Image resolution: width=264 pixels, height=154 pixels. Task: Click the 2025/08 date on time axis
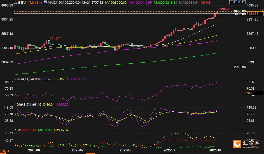(125, 150)
